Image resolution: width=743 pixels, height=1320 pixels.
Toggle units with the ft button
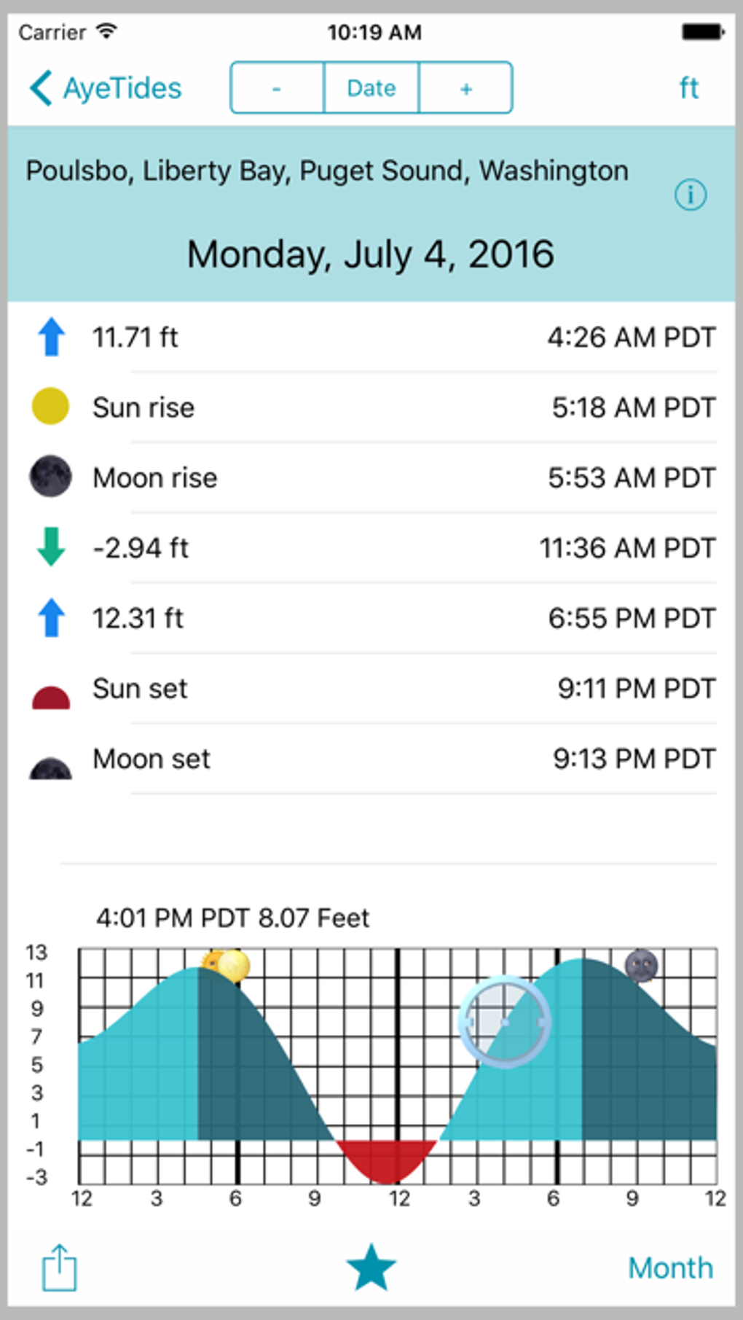click(688, 88)
